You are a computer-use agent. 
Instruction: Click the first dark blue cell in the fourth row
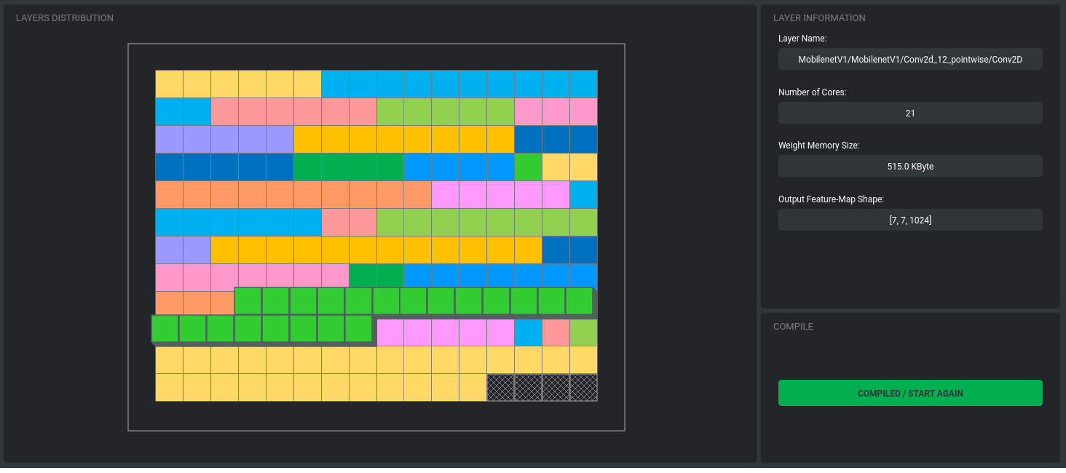click(169, 167)
